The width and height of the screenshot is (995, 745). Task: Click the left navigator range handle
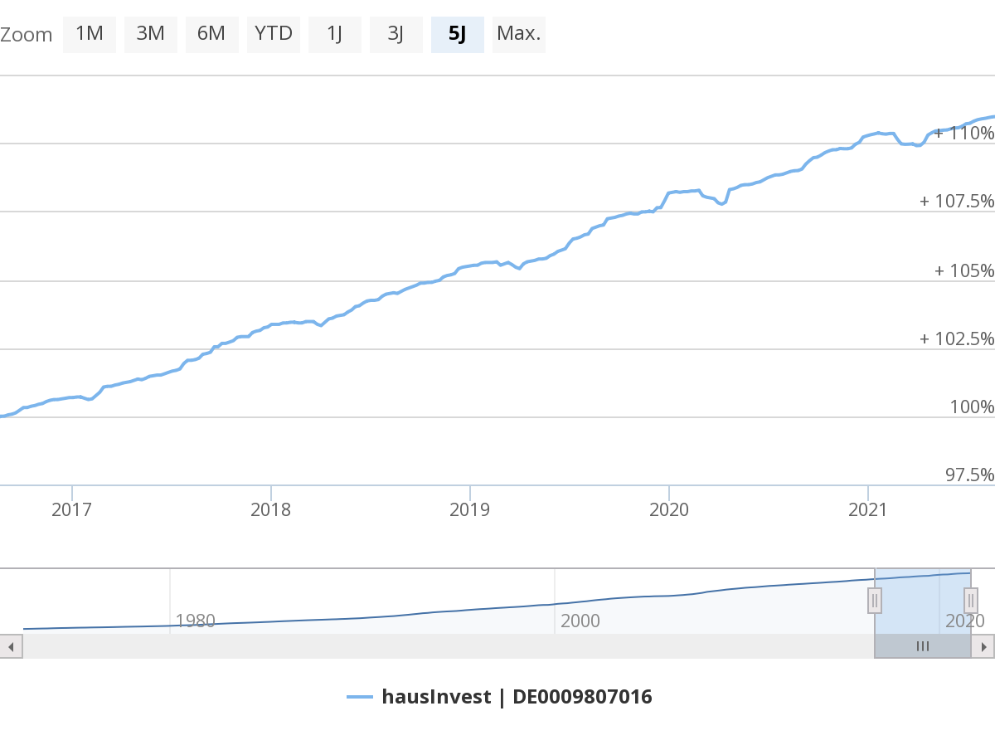[x=875, y=600]
